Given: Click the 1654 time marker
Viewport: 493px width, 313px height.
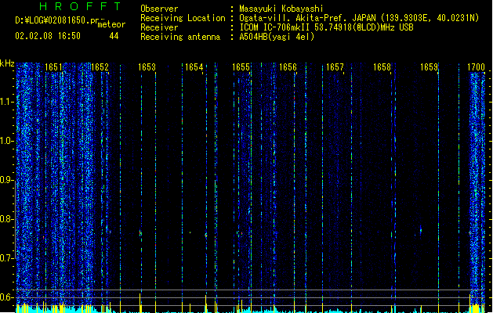Looking at the screenshot, I should 194,67.
